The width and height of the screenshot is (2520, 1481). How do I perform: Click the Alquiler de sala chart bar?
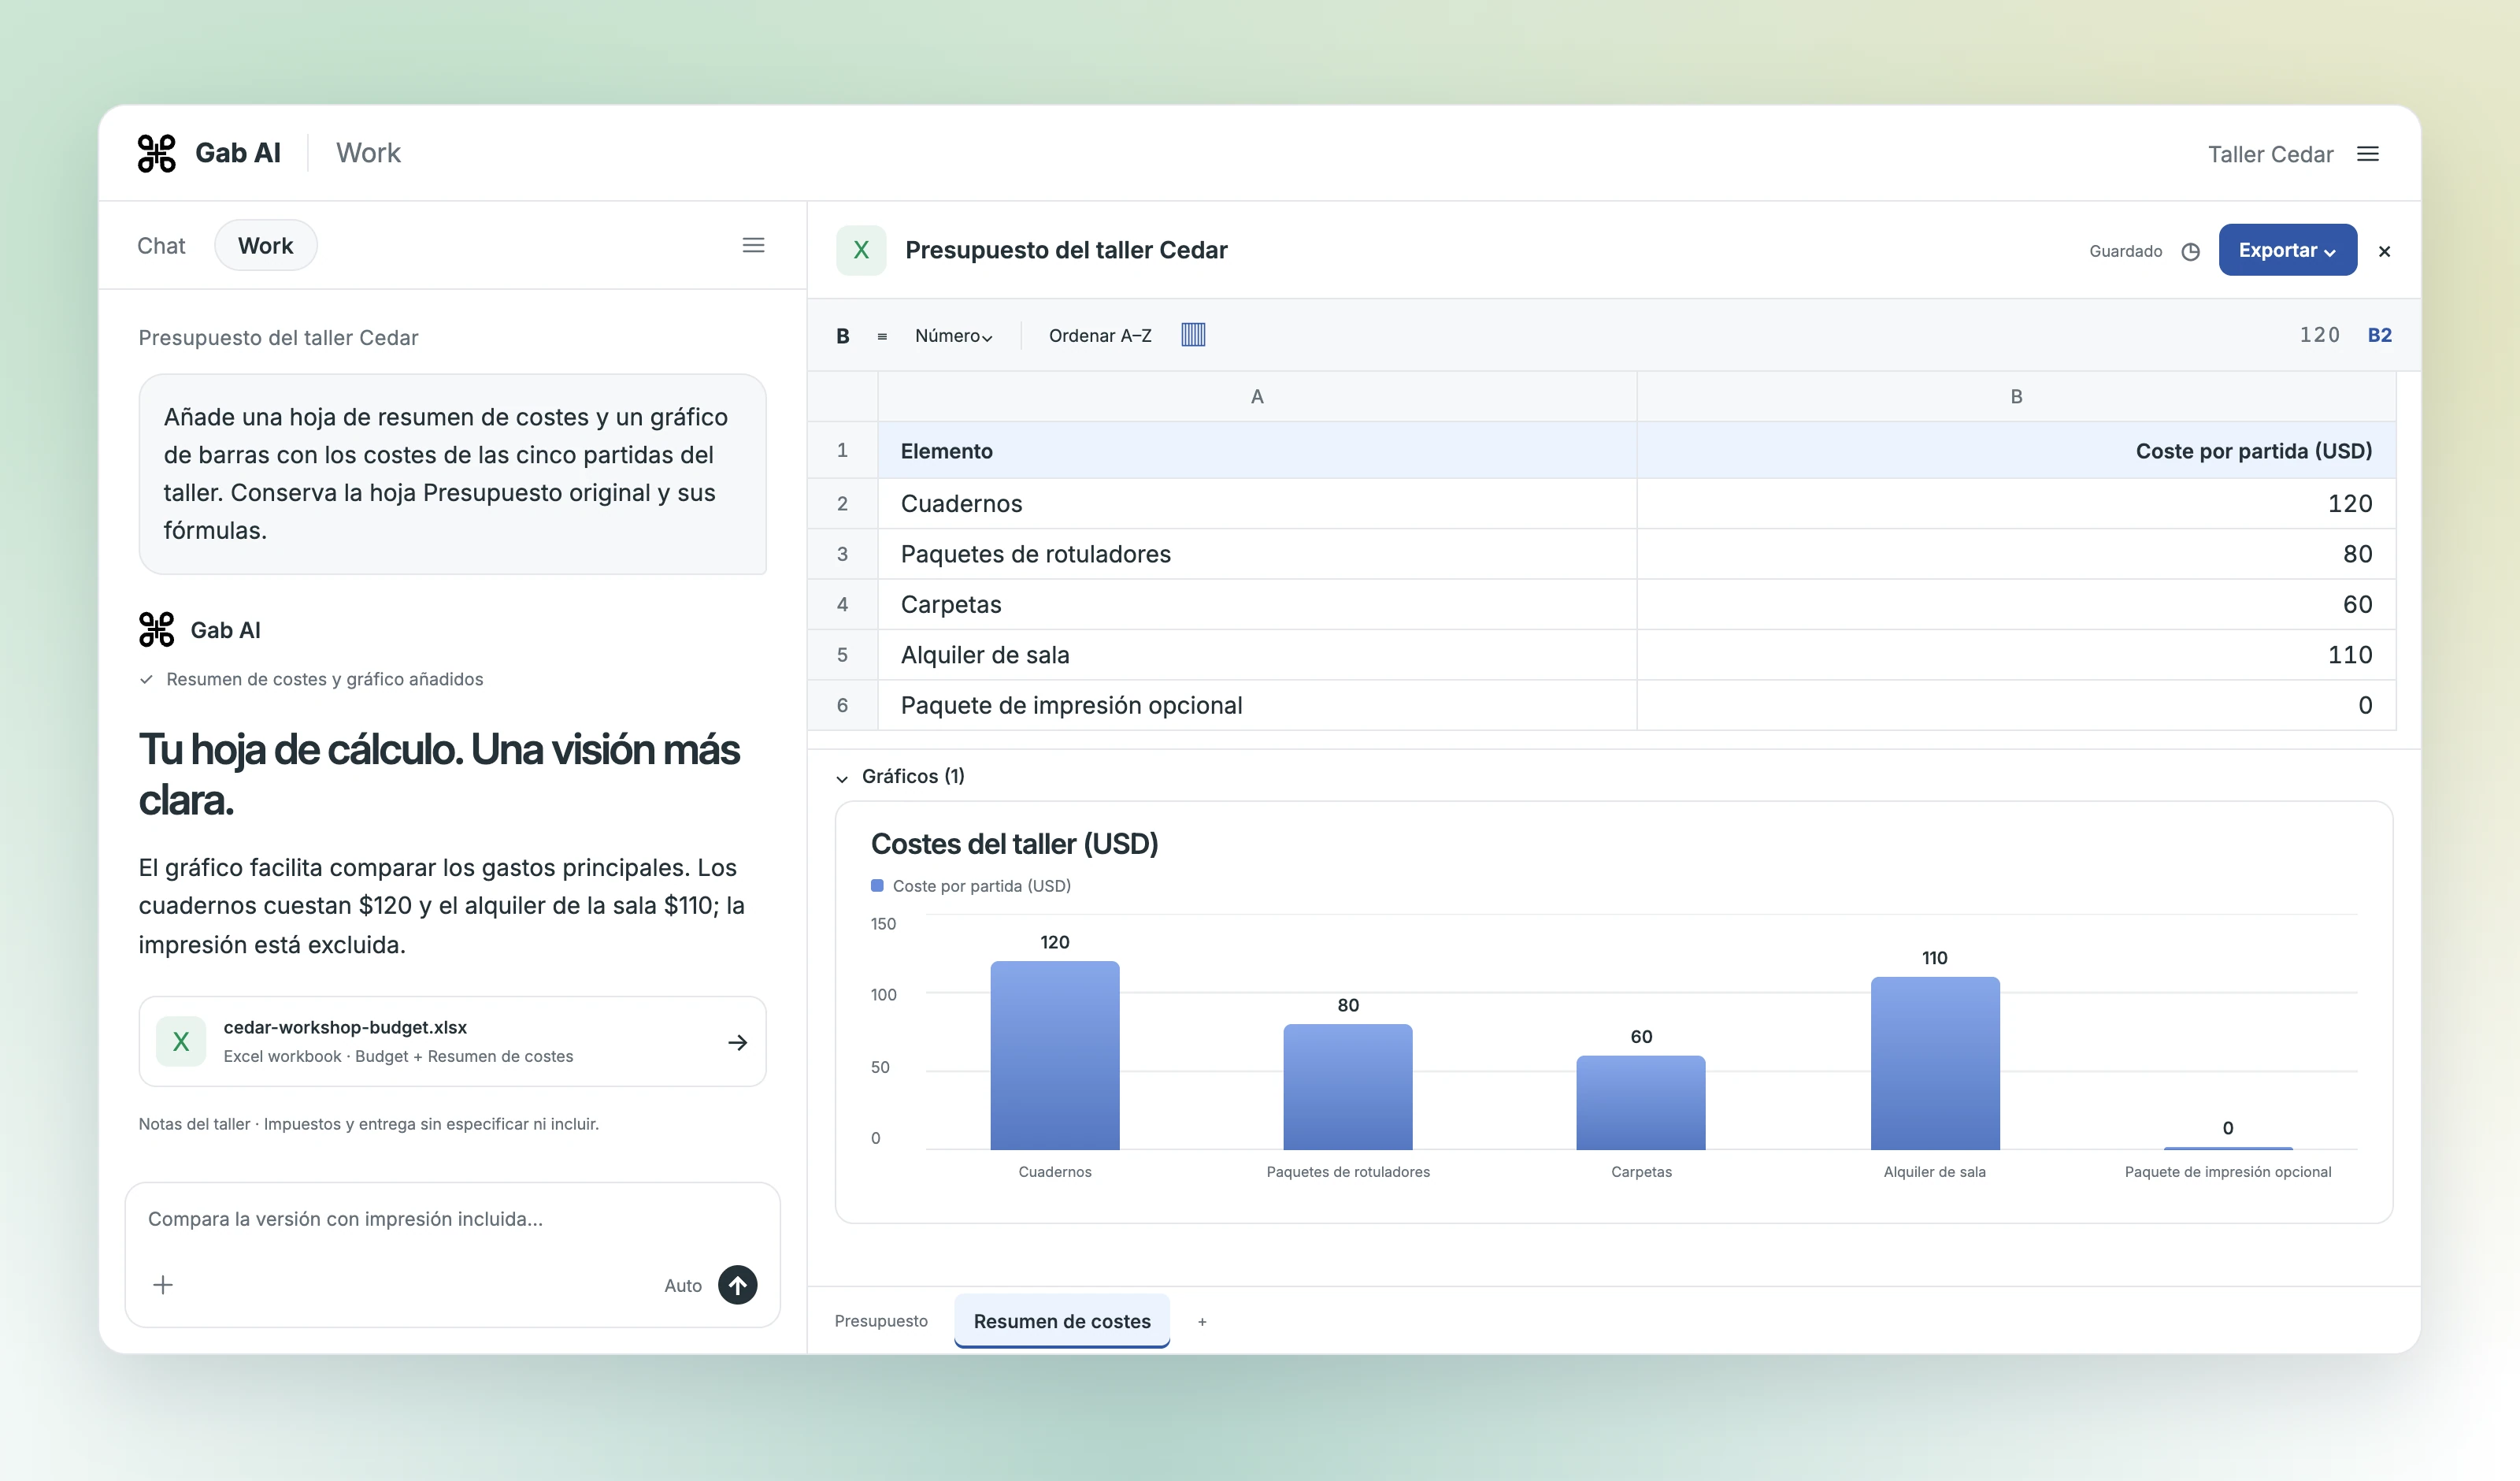[x=1935, y=1063]
